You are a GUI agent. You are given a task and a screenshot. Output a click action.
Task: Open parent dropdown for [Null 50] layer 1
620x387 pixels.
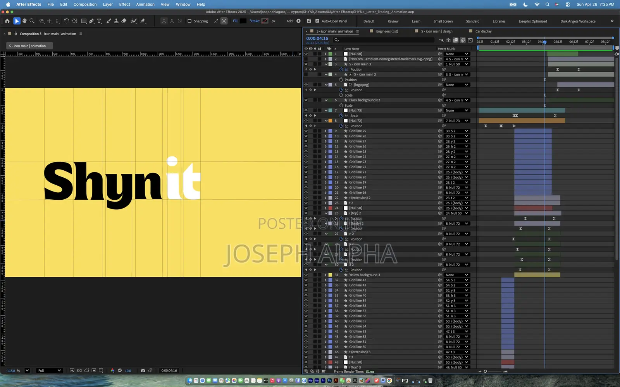pos(457,54)
